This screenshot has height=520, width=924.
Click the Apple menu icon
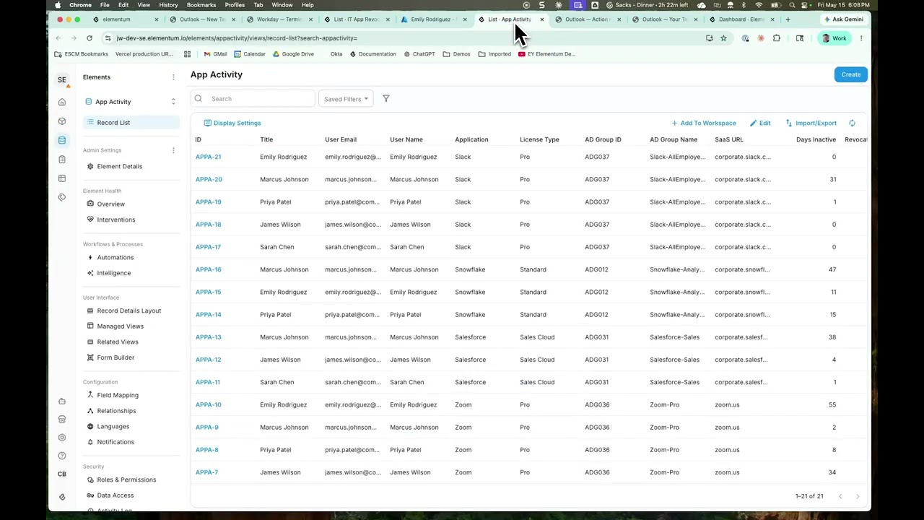coord(58,5)
